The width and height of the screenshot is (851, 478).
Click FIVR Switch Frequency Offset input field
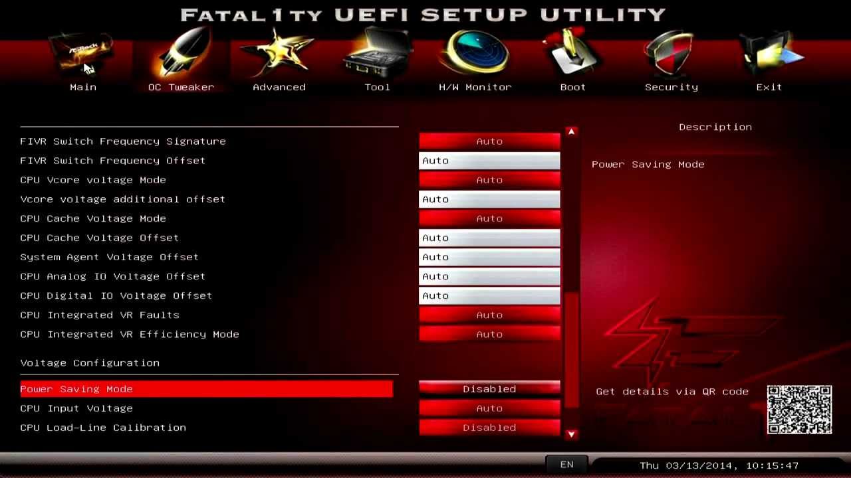click(489, 161)
